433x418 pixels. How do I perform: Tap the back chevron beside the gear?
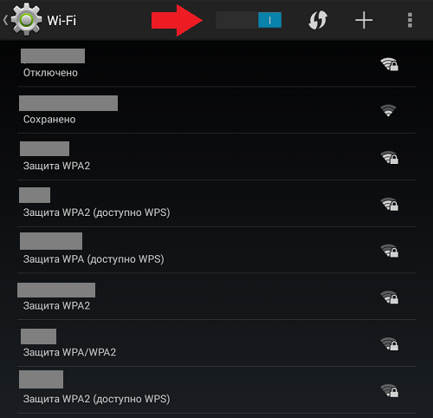click(5, 20)
